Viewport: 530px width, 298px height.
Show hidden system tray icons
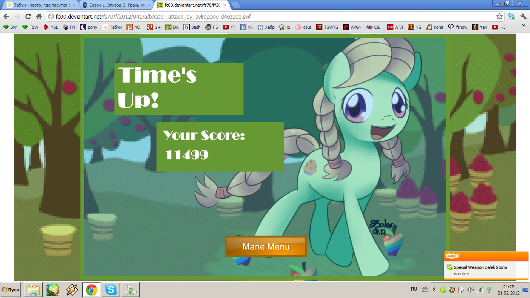click(434, 289)
